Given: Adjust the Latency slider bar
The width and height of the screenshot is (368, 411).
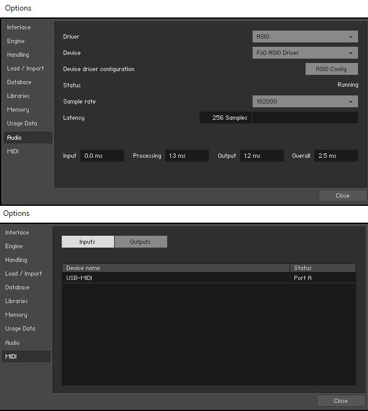Looking at the screenshot, I should click(x=305, y=117).
